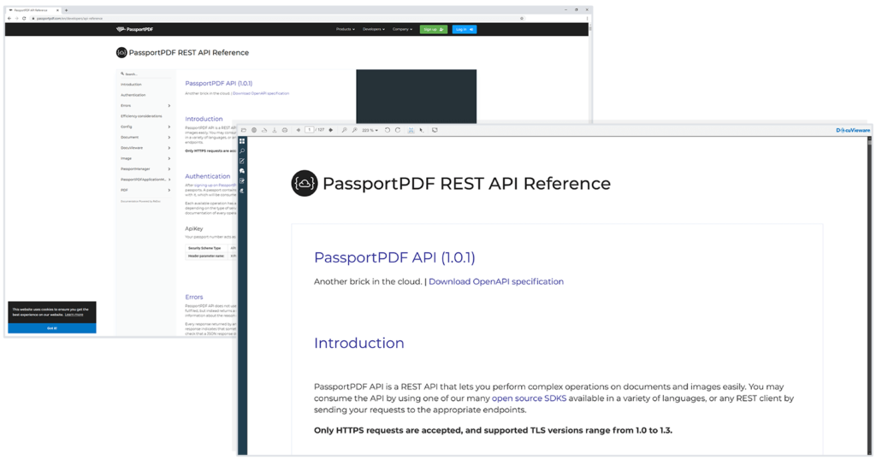Click the fullscreen icon in the viewer toolbar
876x460 pixels.
[x=435, y=130]
